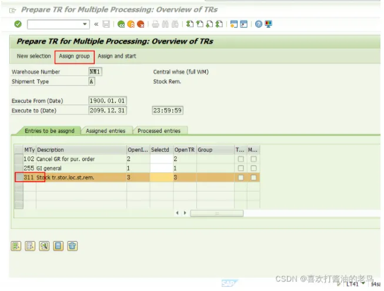Collapse the command field with double-chevron icon
The width and height of the screenshot is (384, 291).
point(96,24)
